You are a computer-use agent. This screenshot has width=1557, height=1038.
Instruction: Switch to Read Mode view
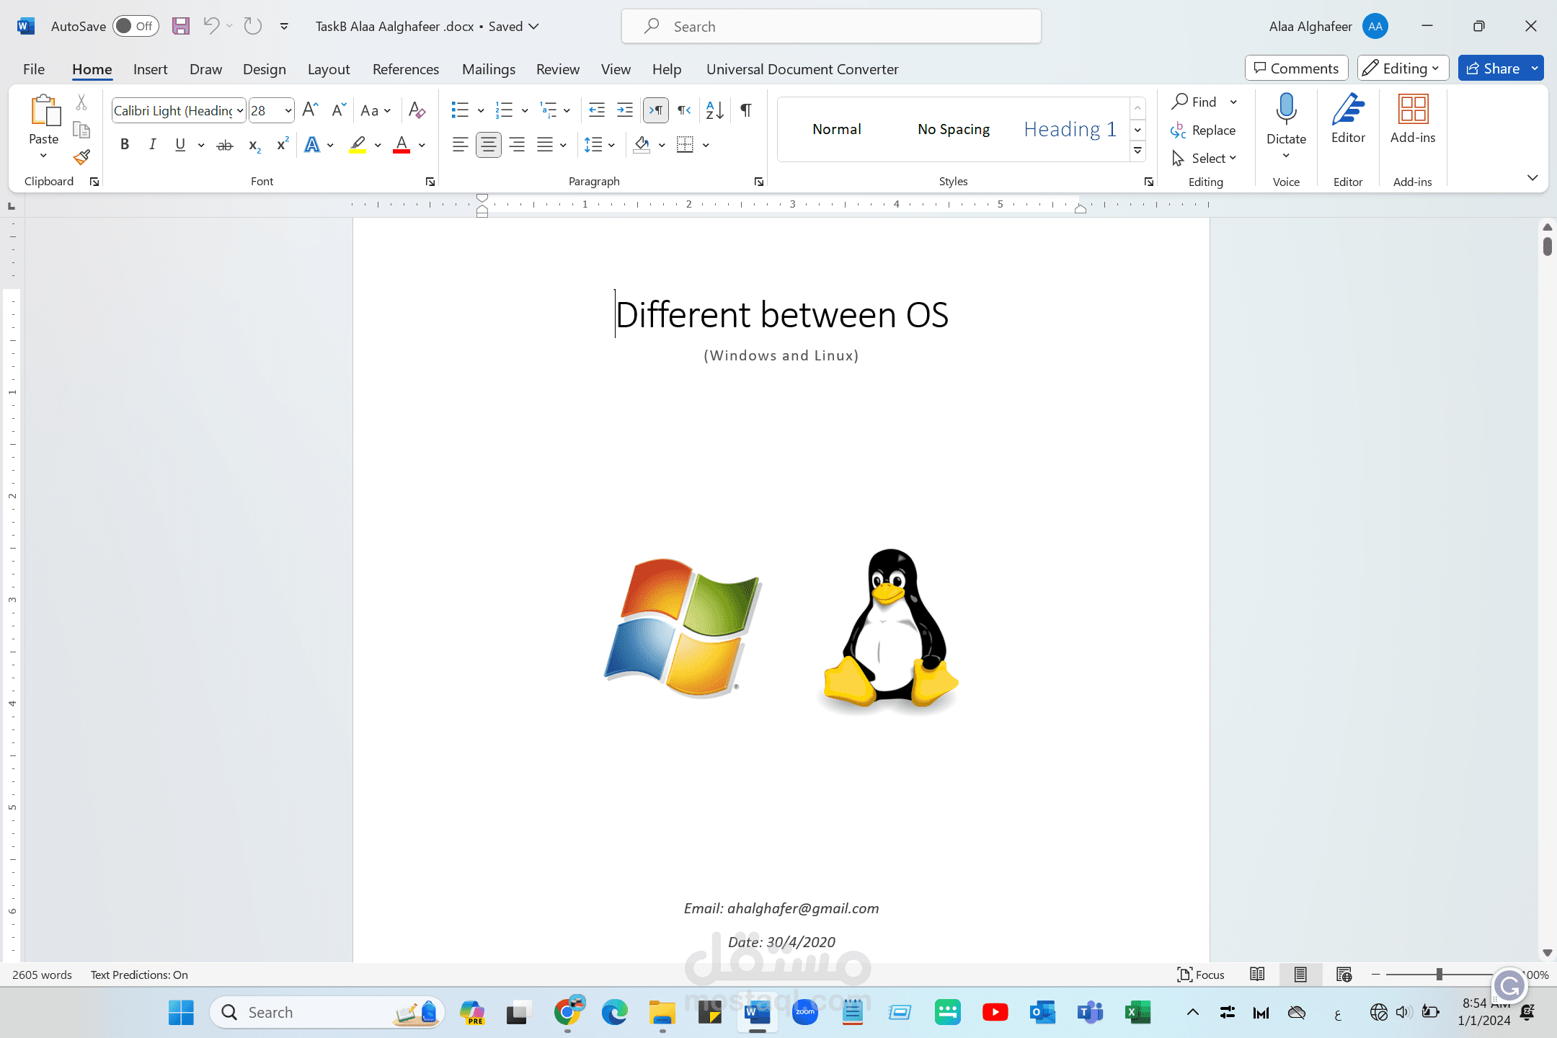(x=1257, y=975)
